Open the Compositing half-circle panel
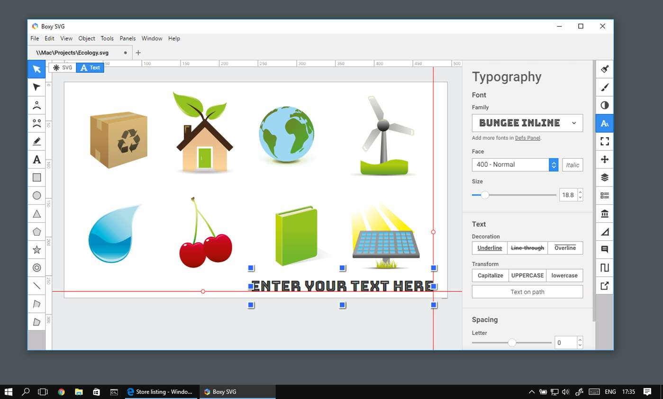This screenshot has height=399, width=663. click(604, 105)
